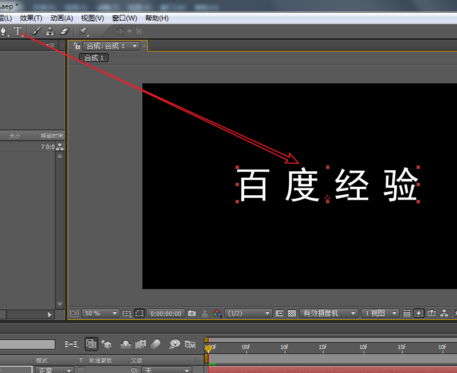Click the 合成 1 flowchart breadcrumb button
457x373 pixels.
[94, 58]
